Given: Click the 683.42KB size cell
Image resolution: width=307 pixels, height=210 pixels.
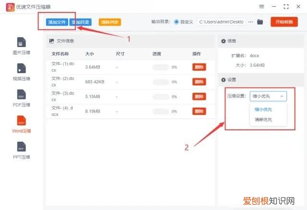Looking at the screenshot, I should pyautogui.click(x=95, y=82).
